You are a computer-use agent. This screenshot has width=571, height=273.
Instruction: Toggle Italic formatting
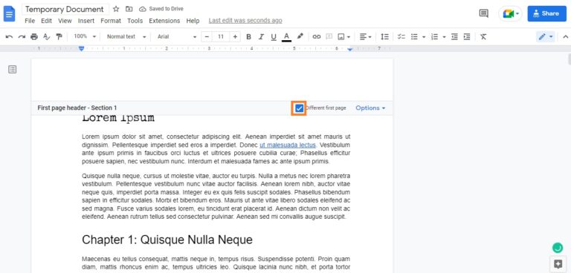click(261, 36)
